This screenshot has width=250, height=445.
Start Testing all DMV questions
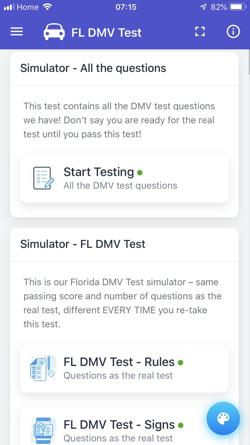124,178
